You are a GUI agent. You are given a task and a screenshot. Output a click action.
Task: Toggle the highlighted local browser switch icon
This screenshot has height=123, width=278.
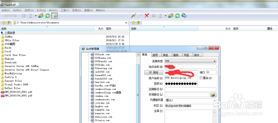click(x=54, y=16)
